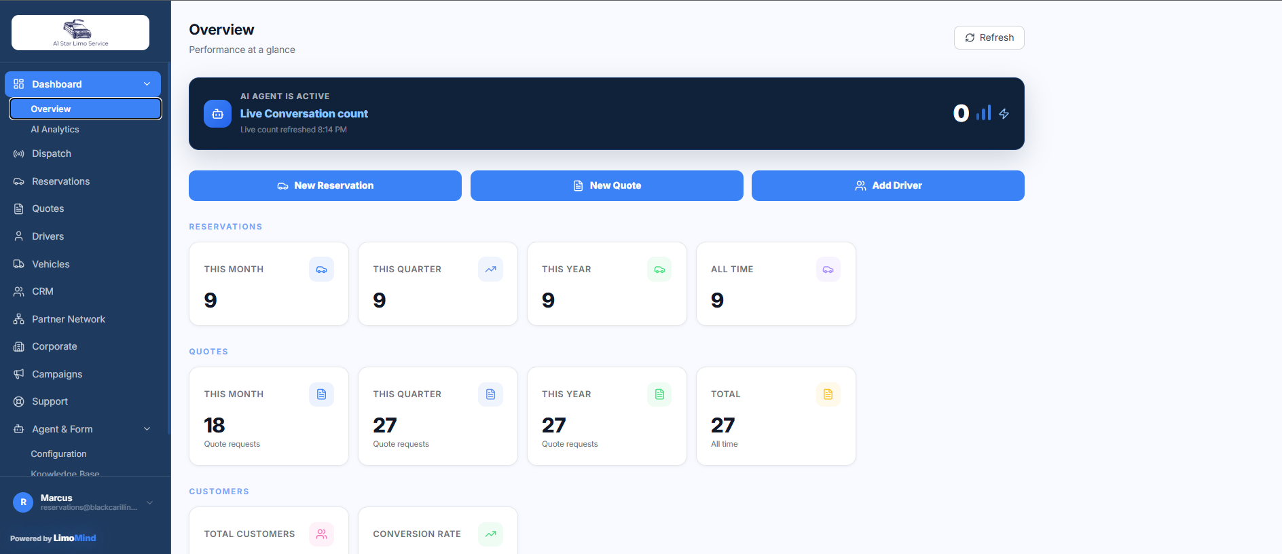Collapse the Dashboard menu chevron
This screenshot has height=554, width=1282.
click(x=147, y=84)
